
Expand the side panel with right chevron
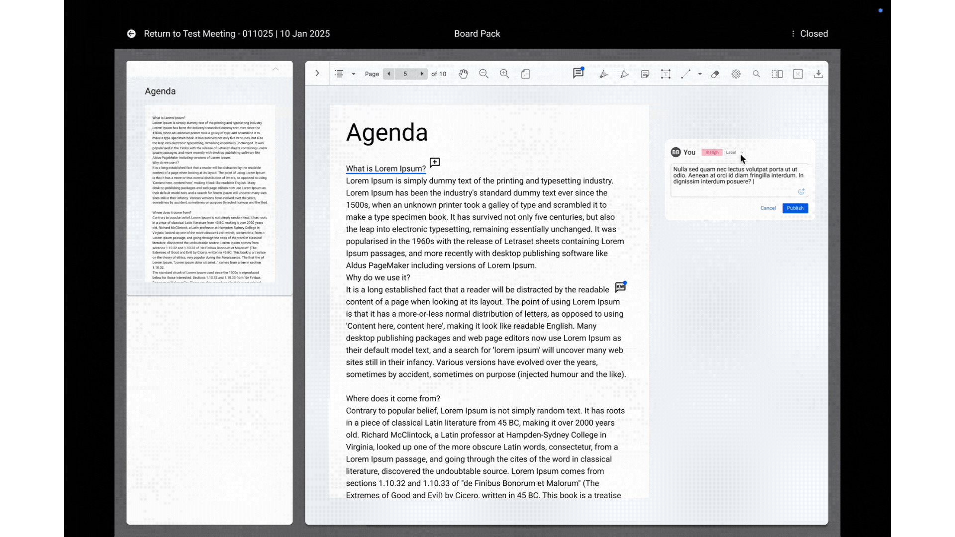317,74
